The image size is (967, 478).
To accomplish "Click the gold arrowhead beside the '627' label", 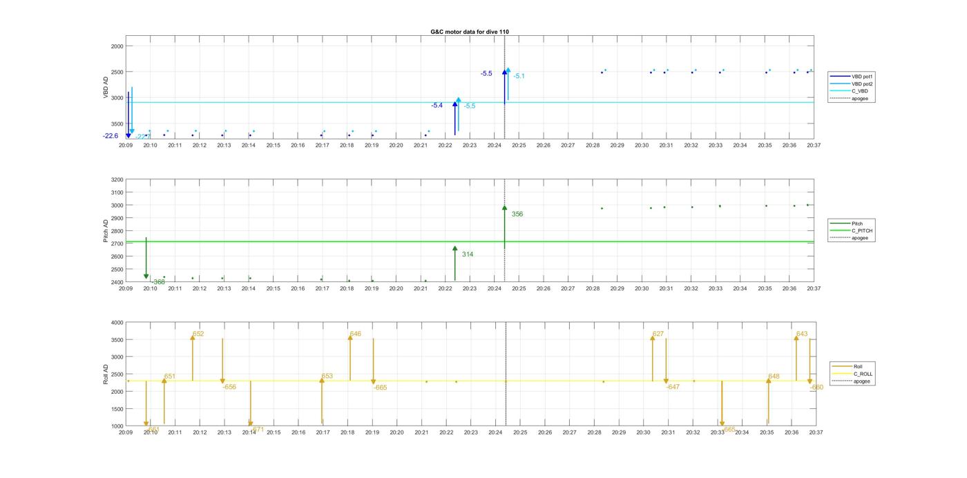I will 653,337.
